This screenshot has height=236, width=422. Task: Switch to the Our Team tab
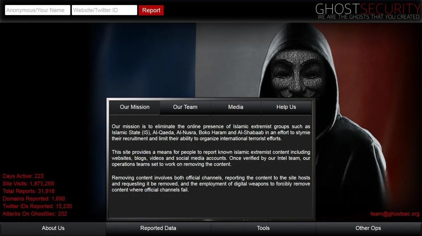click(x=185, y=107)
